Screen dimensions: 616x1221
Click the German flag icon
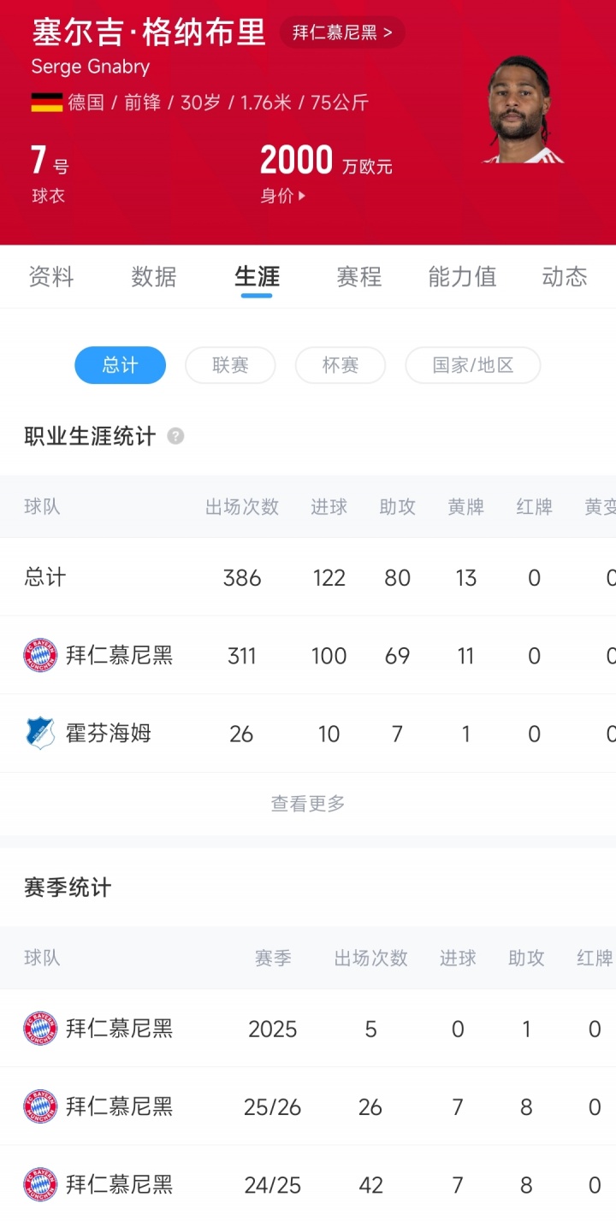[47, 103]
